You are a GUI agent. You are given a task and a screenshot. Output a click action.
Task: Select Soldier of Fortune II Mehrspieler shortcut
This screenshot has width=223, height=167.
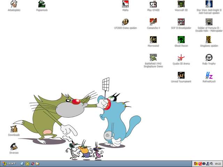209,22
